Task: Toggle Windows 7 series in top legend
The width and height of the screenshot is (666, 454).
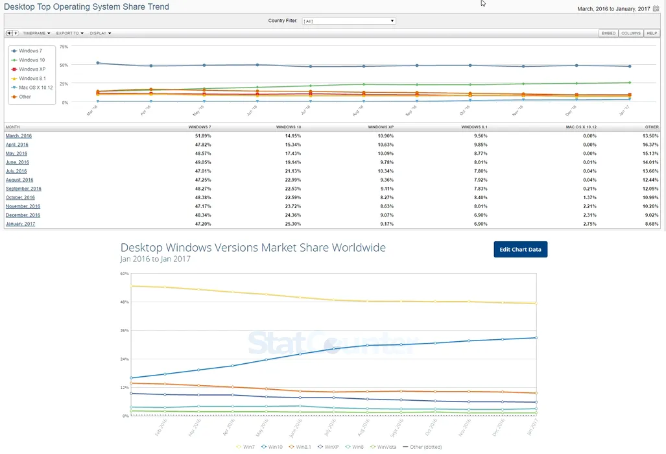Action: pyautogui.click(x=27, y=51)
